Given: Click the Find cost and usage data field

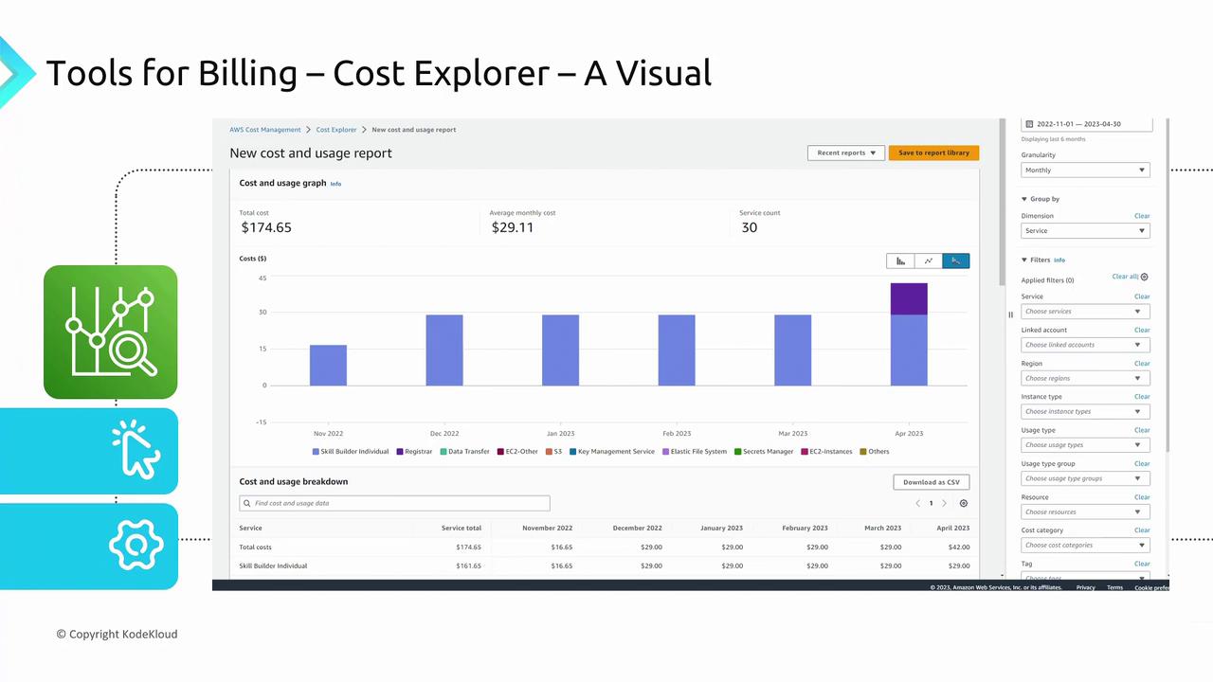Looking at the screenshot, I should (395, 504).
